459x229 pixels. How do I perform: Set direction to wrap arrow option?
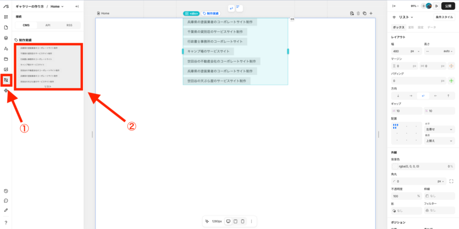coord(422,96)
